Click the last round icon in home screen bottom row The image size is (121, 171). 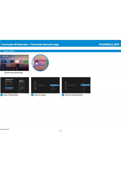point(17,69)
